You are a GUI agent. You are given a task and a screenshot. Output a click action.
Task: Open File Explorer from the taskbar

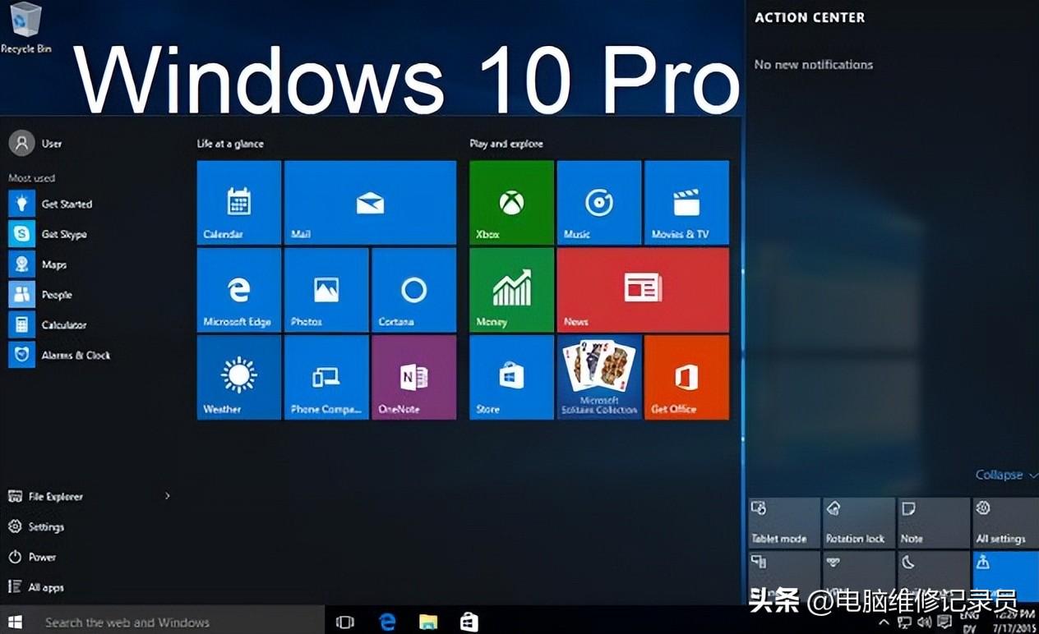pos(428,622)
